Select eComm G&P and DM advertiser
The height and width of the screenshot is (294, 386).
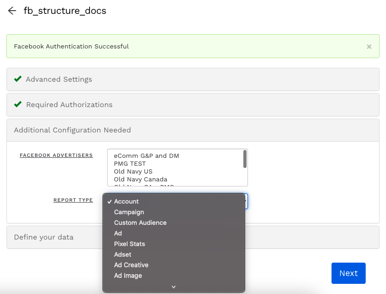coord(146,156)
